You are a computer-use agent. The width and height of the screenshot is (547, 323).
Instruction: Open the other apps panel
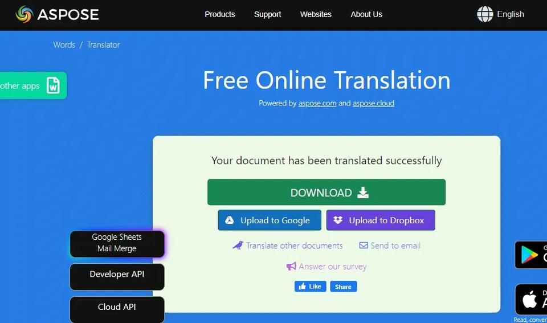33,85
